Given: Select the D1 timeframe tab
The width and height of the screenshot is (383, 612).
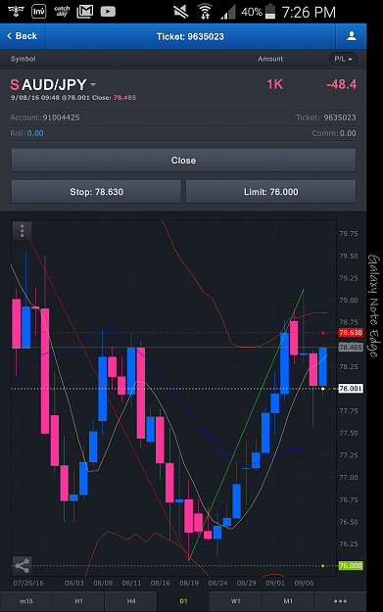Looking at the screenshot, I should click(x=183, y=601).
